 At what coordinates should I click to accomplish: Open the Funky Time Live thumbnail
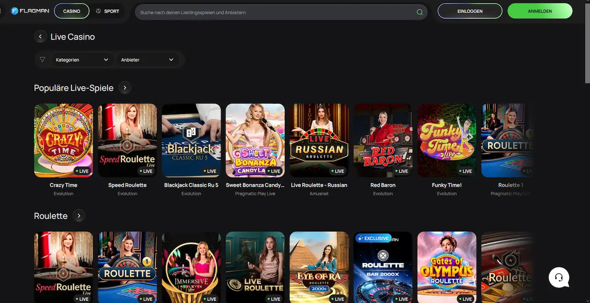coord(447,140)
